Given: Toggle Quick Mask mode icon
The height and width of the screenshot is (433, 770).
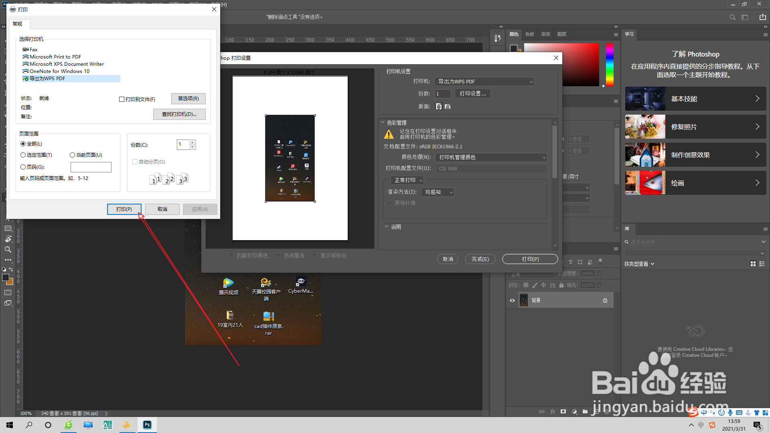Looking at the screenshot, I should [8, 293].
